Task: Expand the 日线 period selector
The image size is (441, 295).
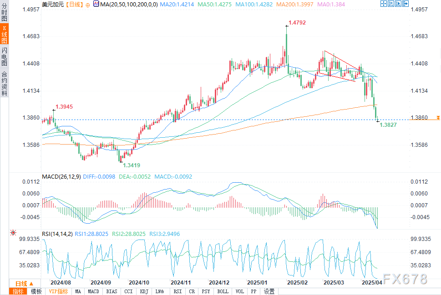Action: (25, 284)
